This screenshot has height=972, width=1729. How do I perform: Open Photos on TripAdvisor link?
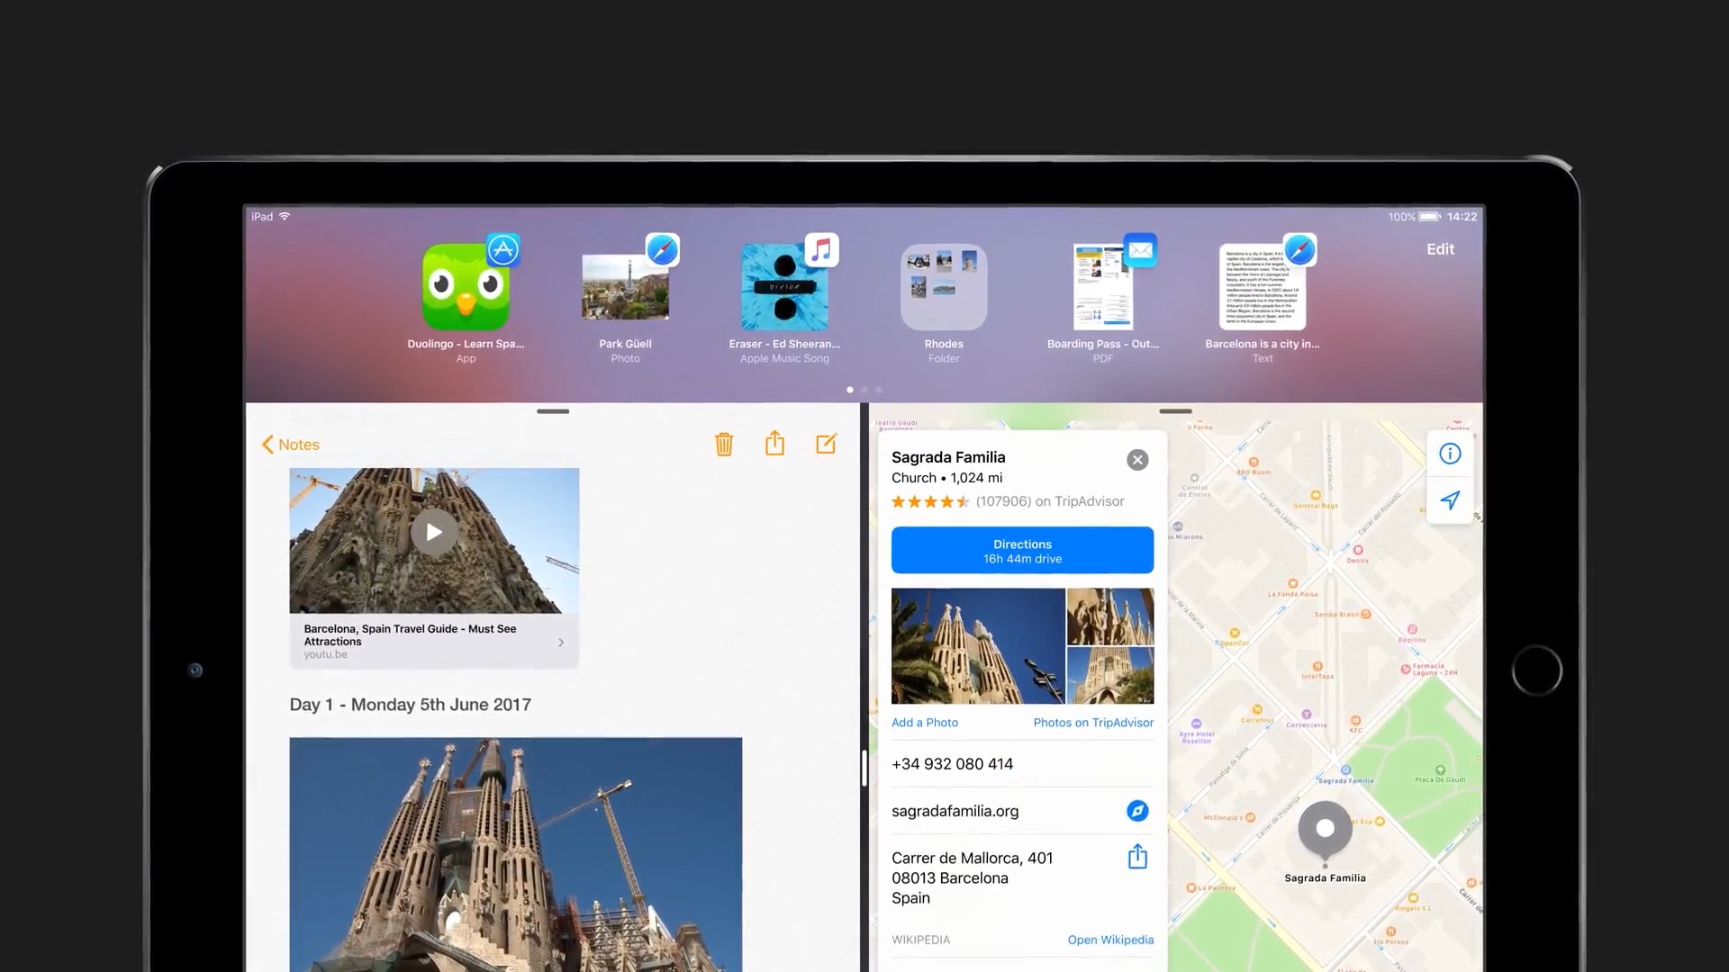[x=1093, y=723]
